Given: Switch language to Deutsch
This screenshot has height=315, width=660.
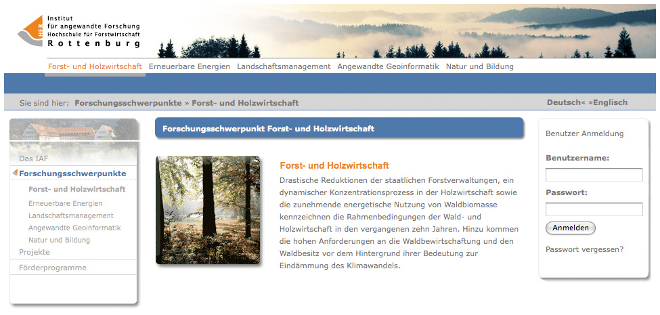Looking at the screenshot, I should (563, 102).
